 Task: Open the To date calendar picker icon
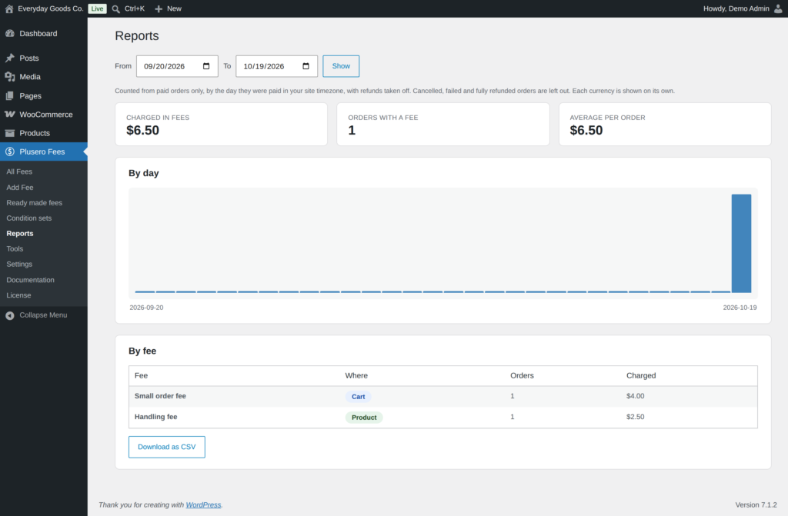point(306,66)
